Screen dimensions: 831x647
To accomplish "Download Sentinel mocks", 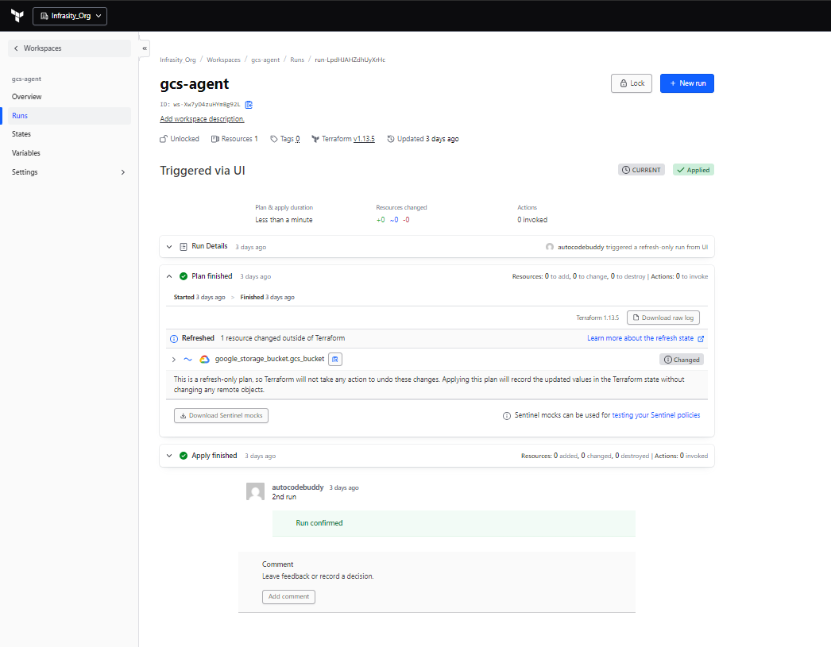I will pos(221,416).
